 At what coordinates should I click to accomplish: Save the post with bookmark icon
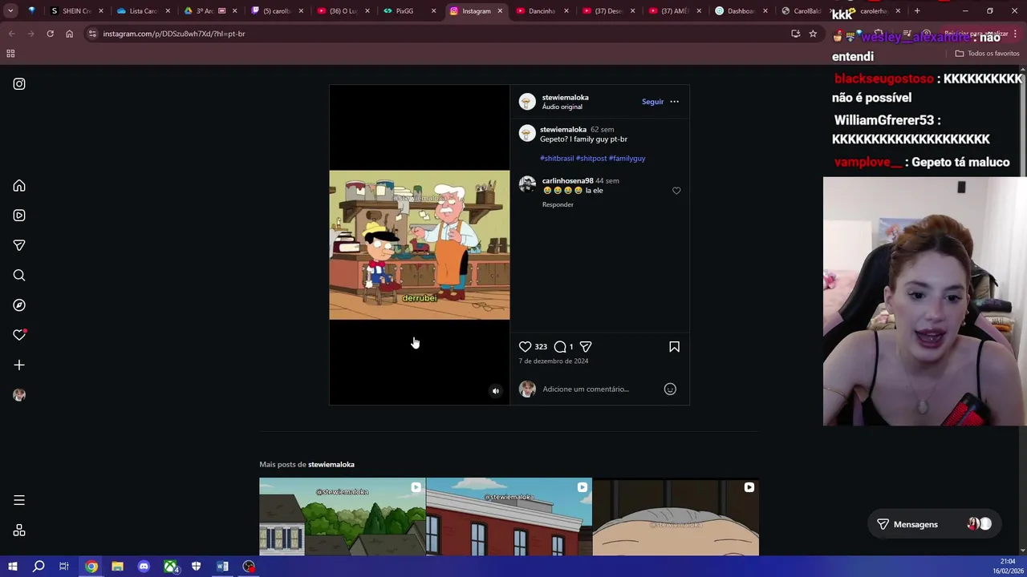click(674, 347)
